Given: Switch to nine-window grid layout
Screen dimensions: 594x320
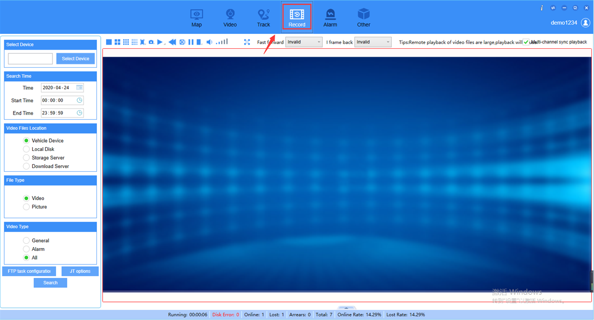Looking at the screenshot, I should pos(126,42).
